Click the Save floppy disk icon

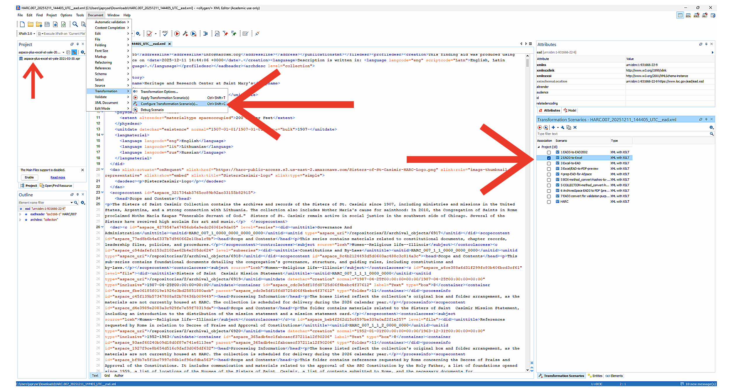tap(47, 24)
